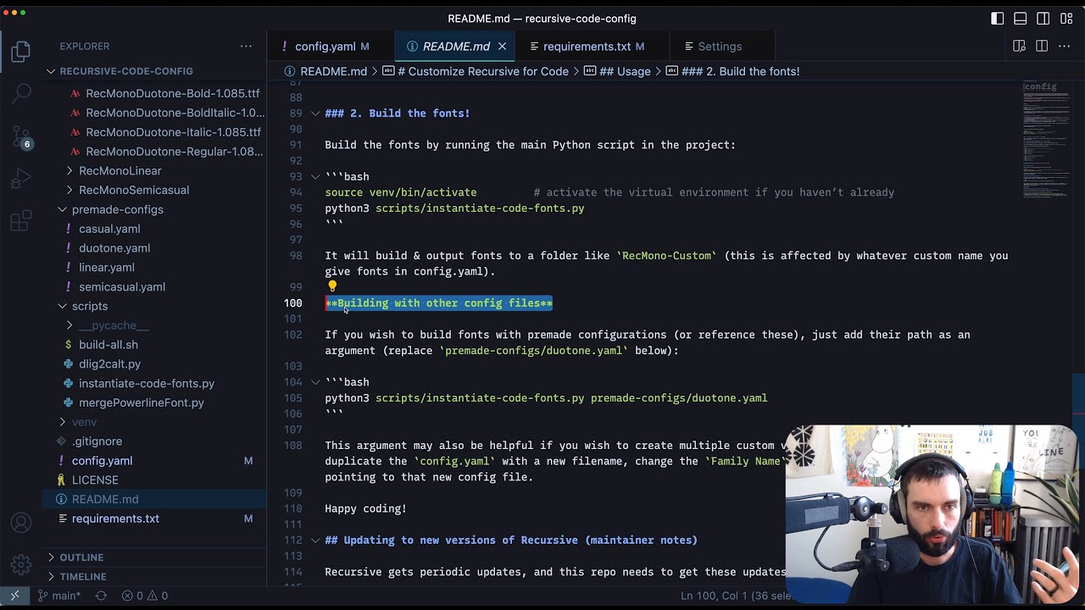
Task: Expand the venv folder
Action: coord(84,422)
